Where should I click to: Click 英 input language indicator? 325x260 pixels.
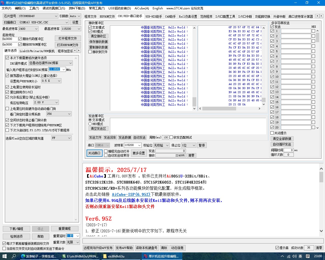[x=300, y=256]
